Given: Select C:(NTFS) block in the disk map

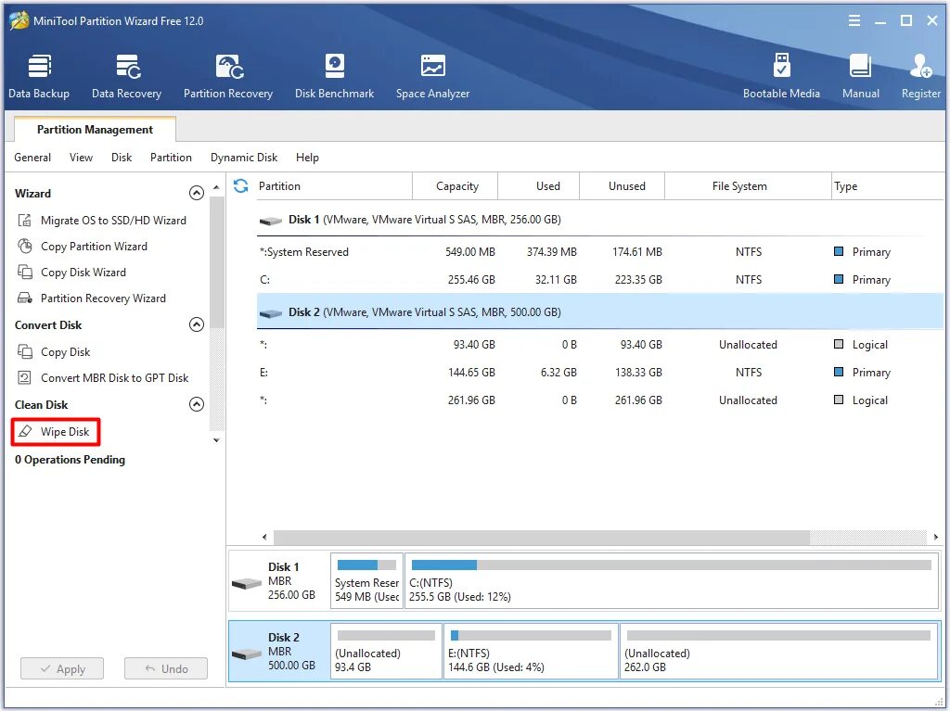Looking at the screenshot, I should (x=672, y=581).
